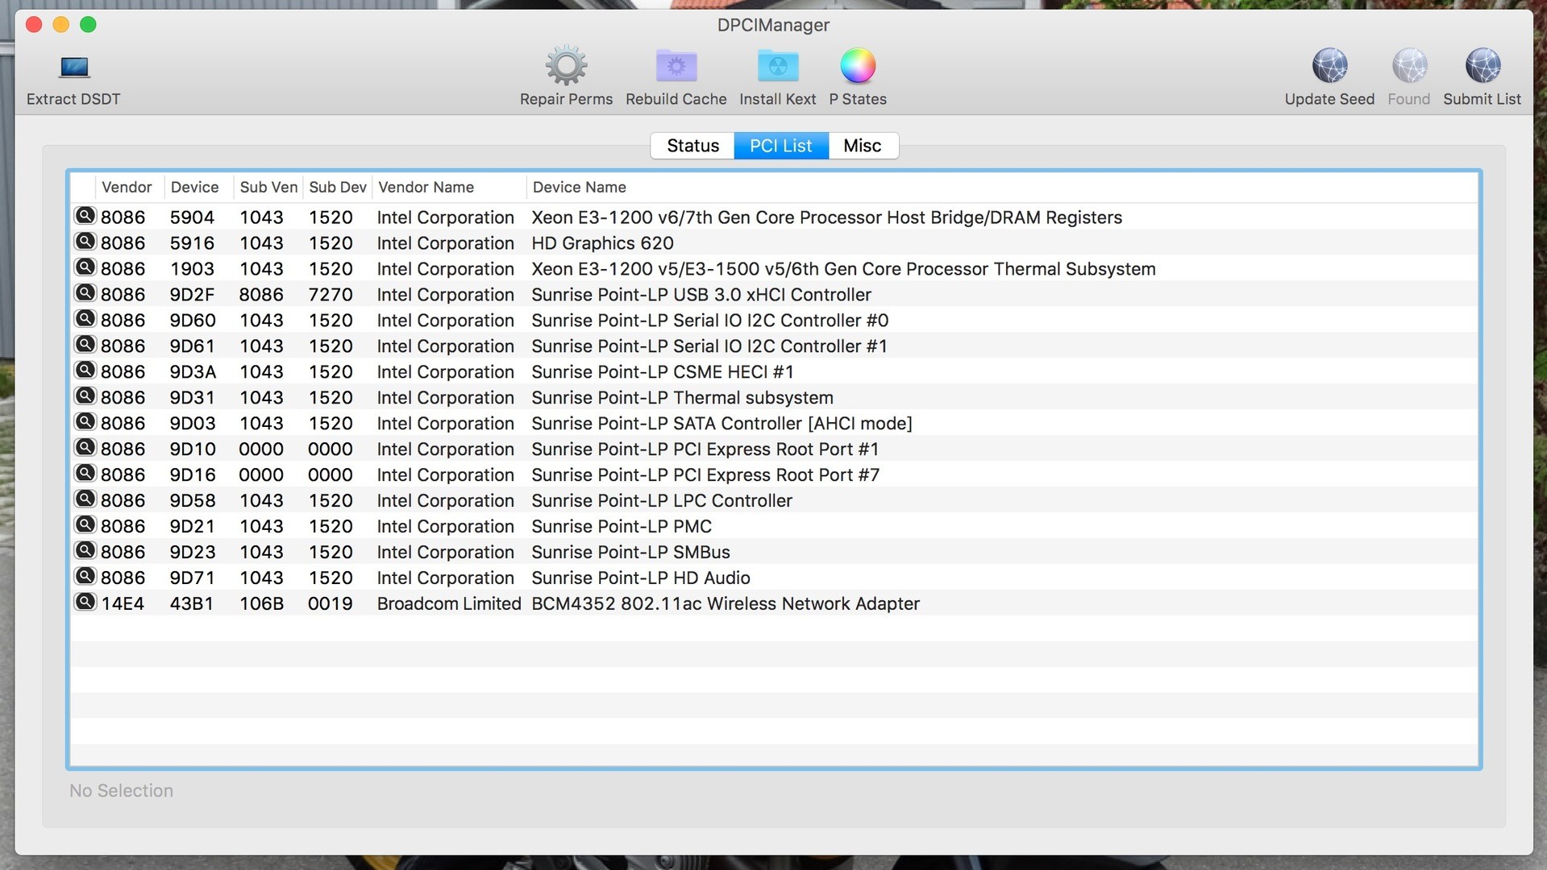This screenshot has height=870, width=1547.
Task: Select the PCI List tab
Action: (780, 146)
